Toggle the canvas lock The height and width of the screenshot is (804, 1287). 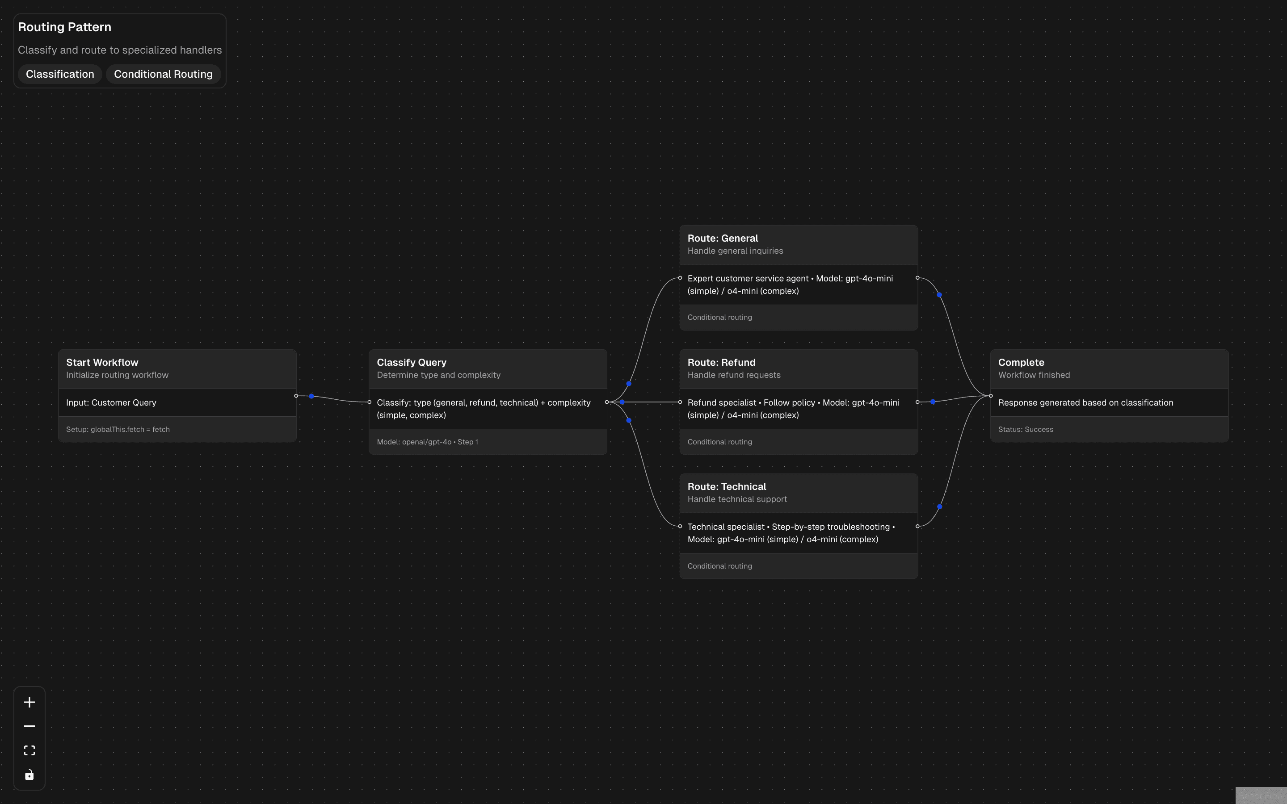pyautogui.click(x=29, y=774)
